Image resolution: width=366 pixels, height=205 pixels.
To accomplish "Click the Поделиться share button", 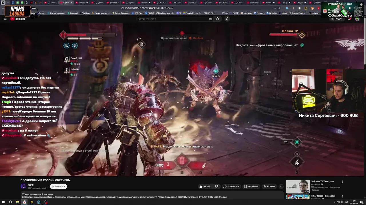I will point(231,186).
